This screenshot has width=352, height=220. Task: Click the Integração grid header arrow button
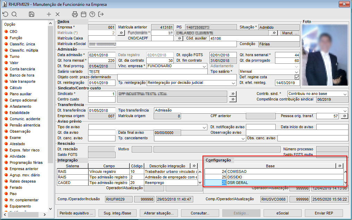click(x=194, y=166)
